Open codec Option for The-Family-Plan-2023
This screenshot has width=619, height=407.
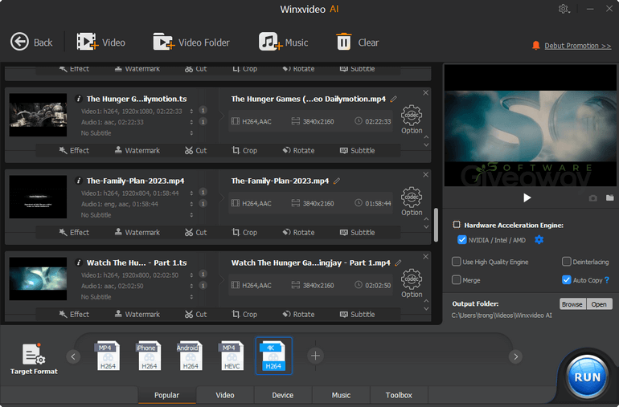412,201
